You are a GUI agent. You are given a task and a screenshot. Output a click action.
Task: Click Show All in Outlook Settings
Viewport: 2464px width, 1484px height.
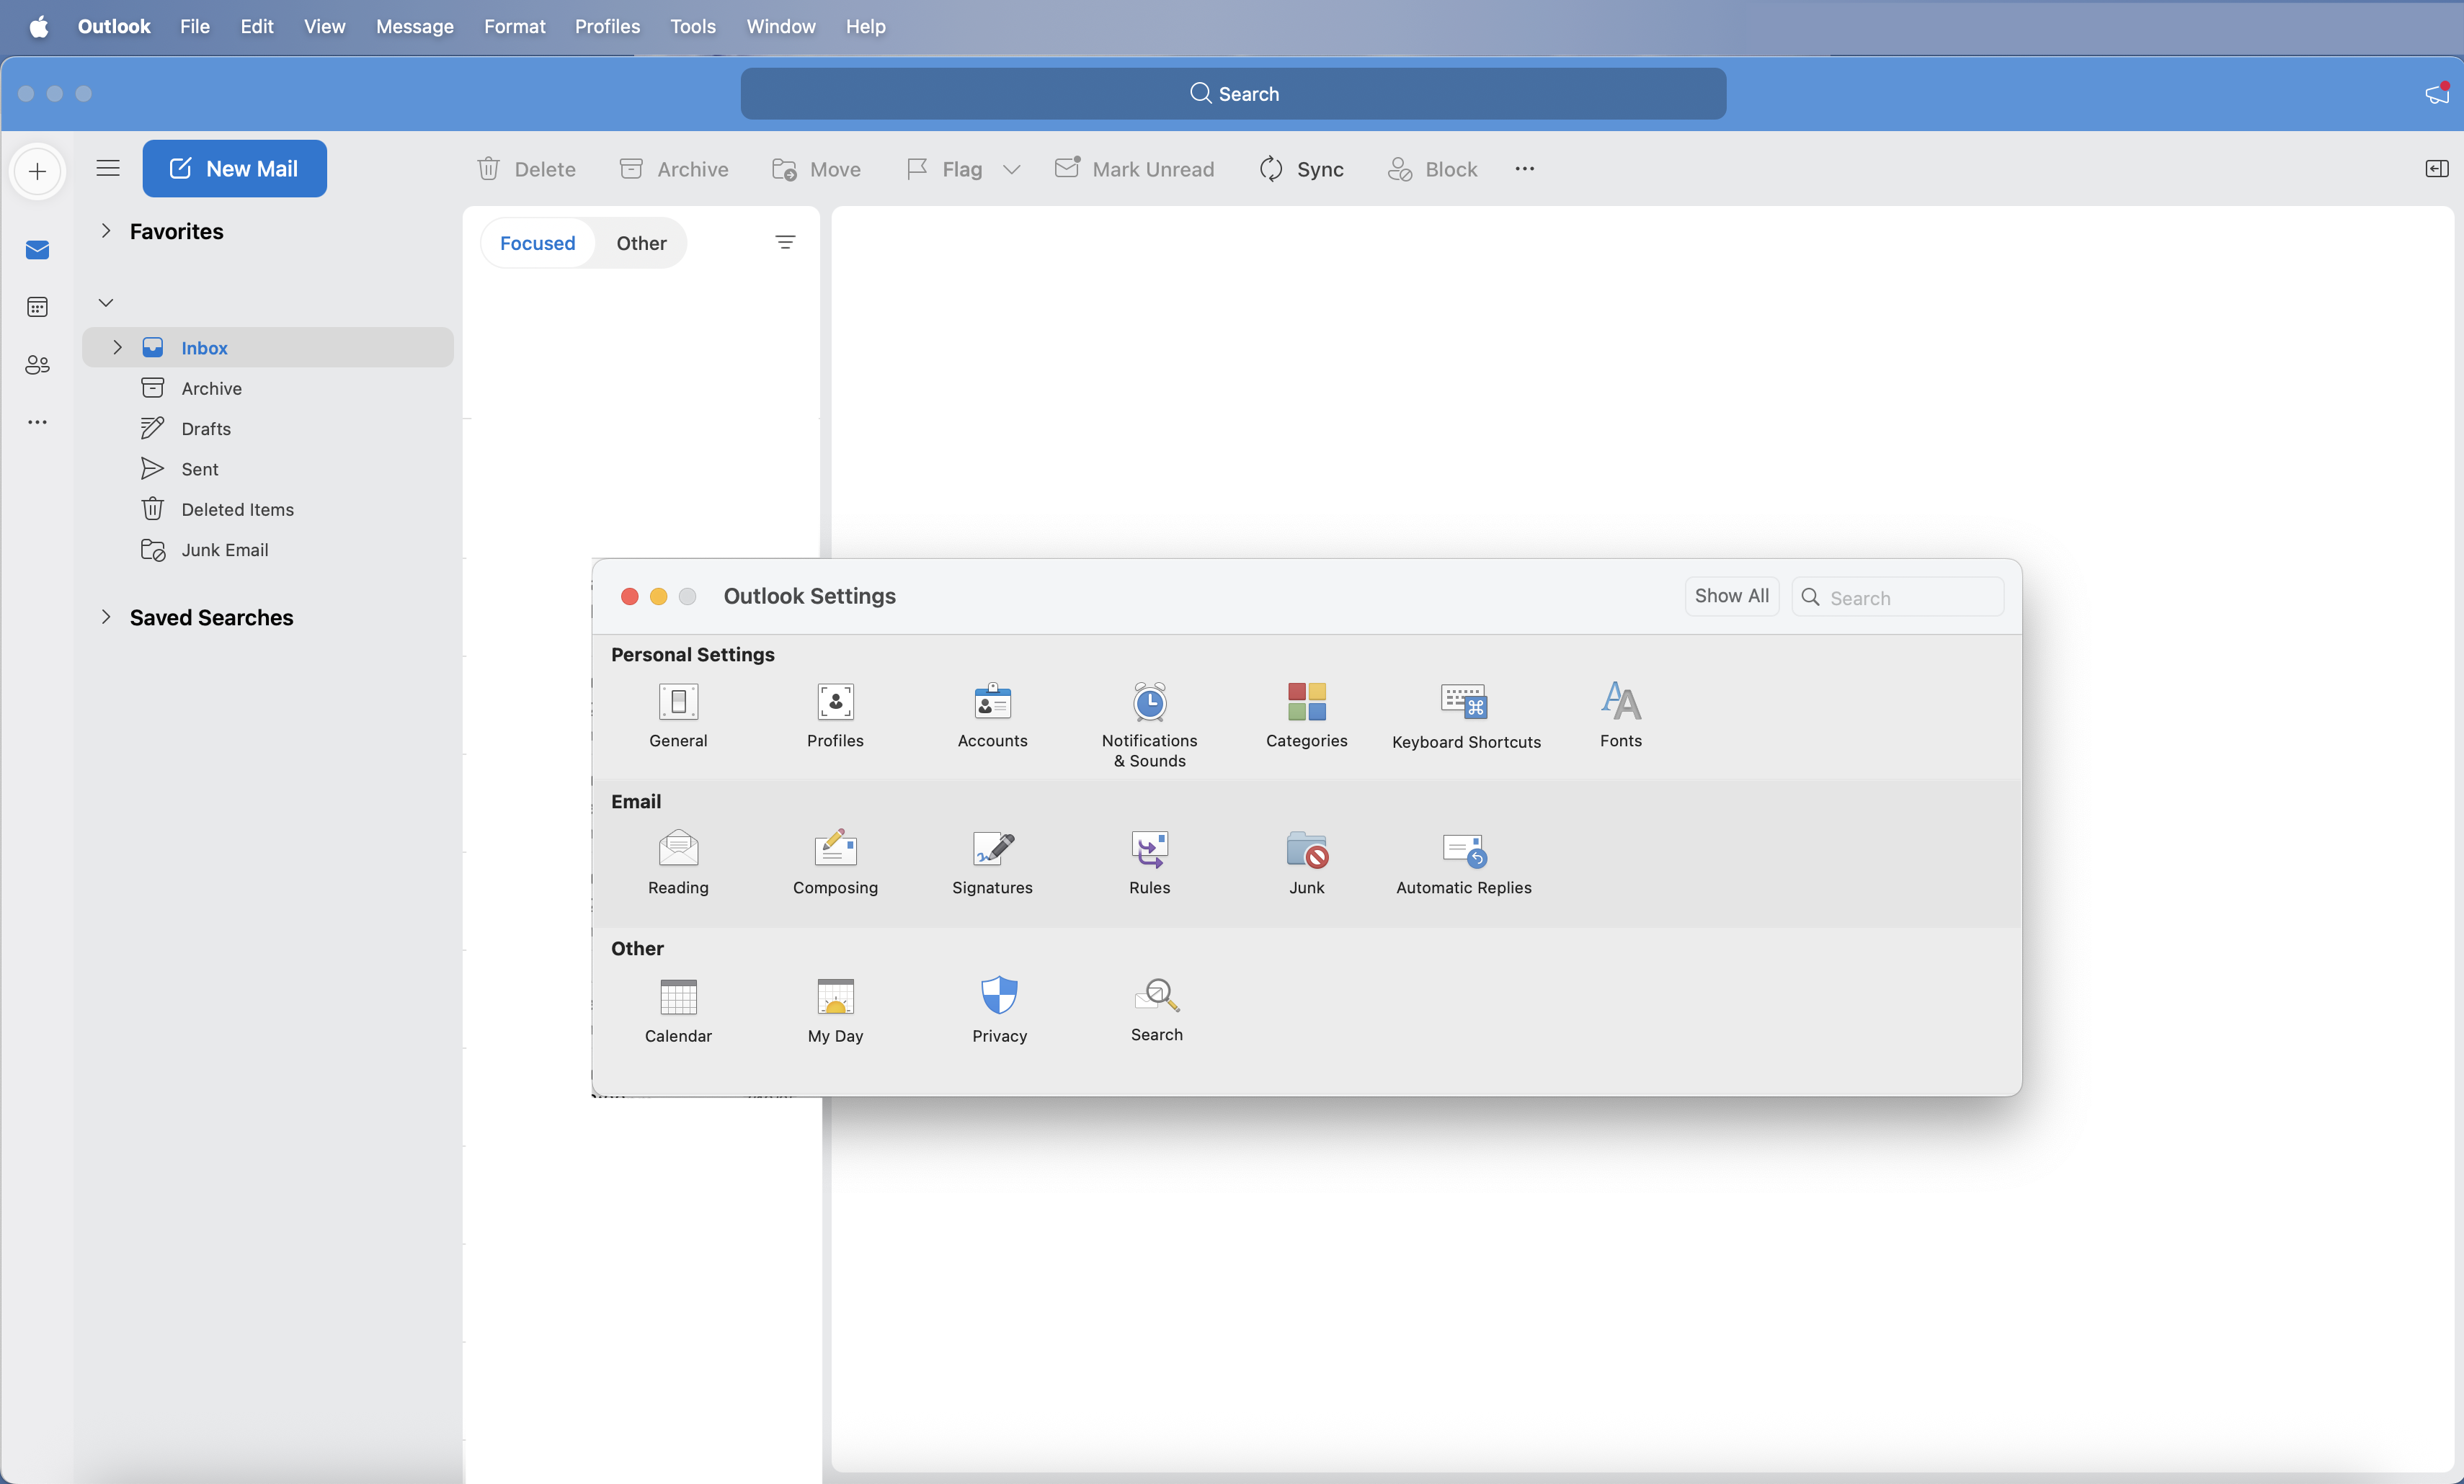click(1731, 596)
